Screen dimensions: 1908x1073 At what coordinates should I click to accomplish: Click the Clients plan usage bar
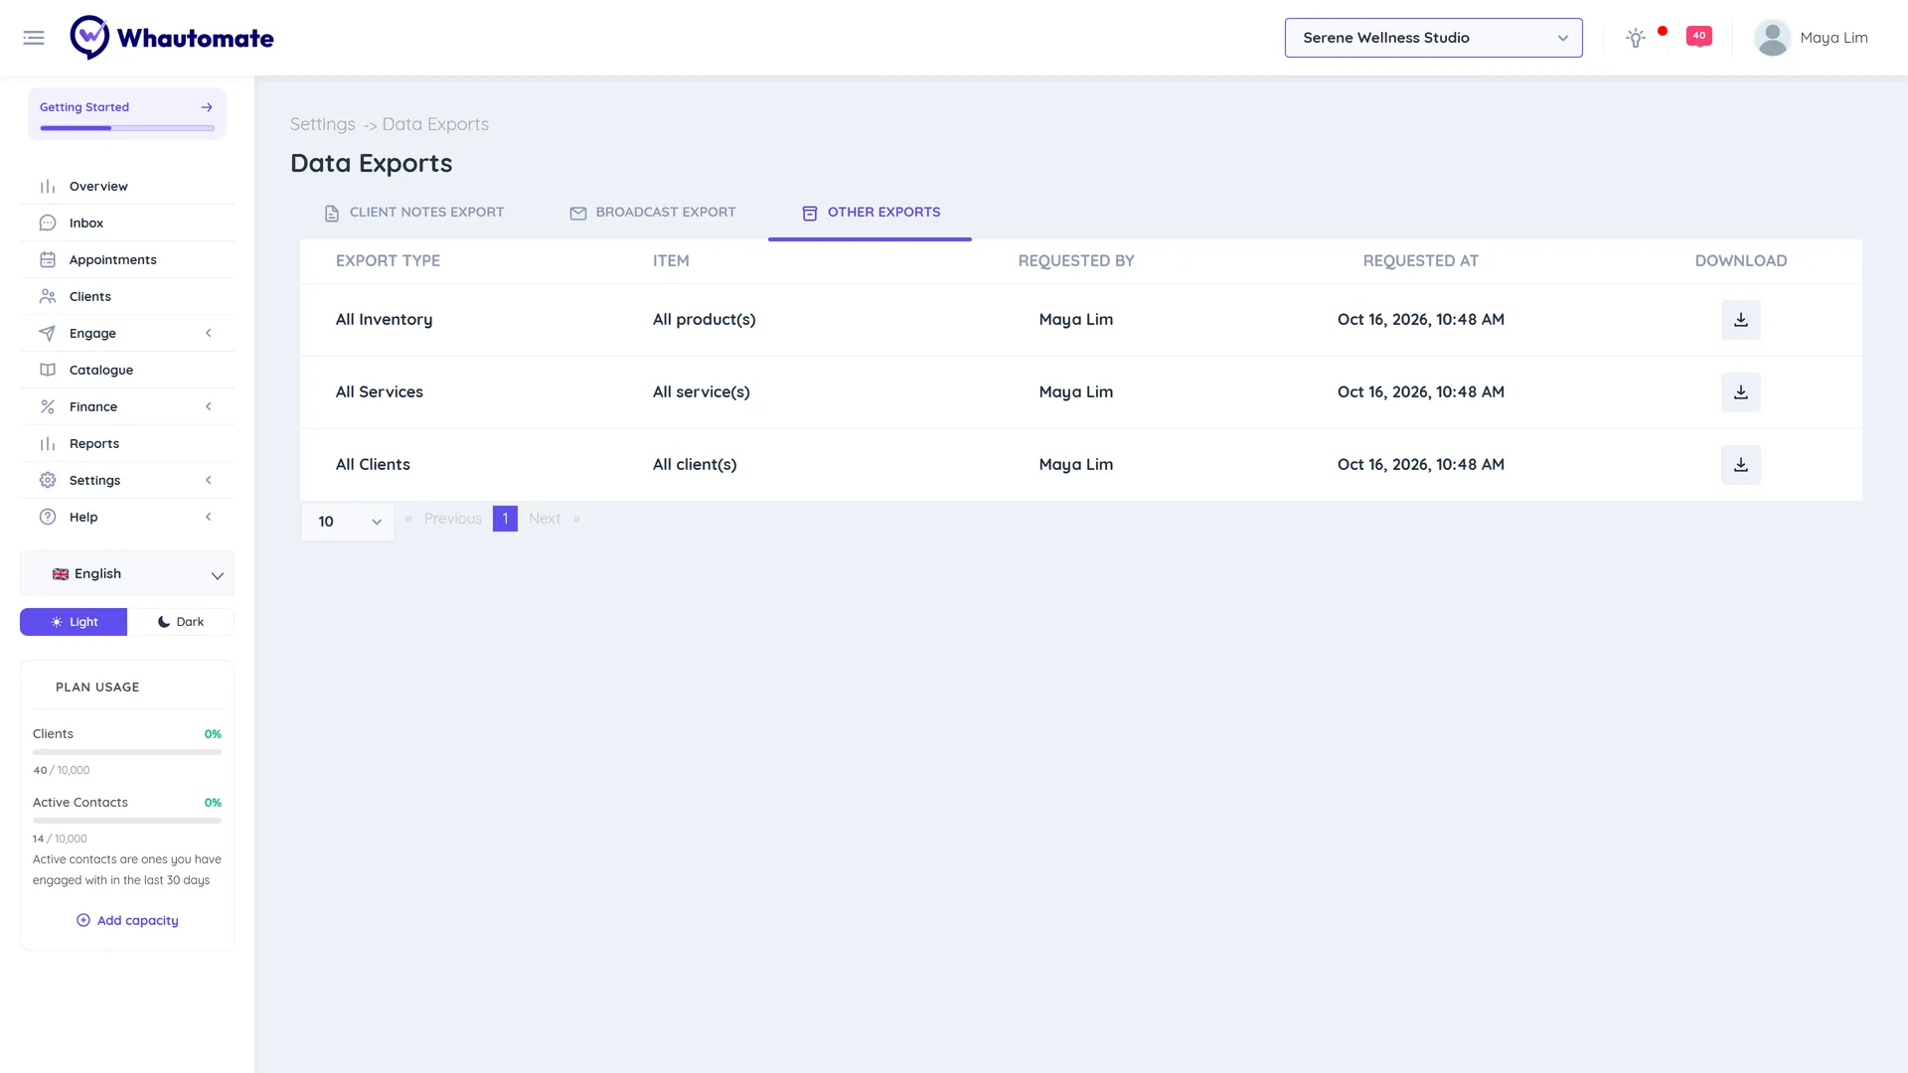(x=127, y=752)
